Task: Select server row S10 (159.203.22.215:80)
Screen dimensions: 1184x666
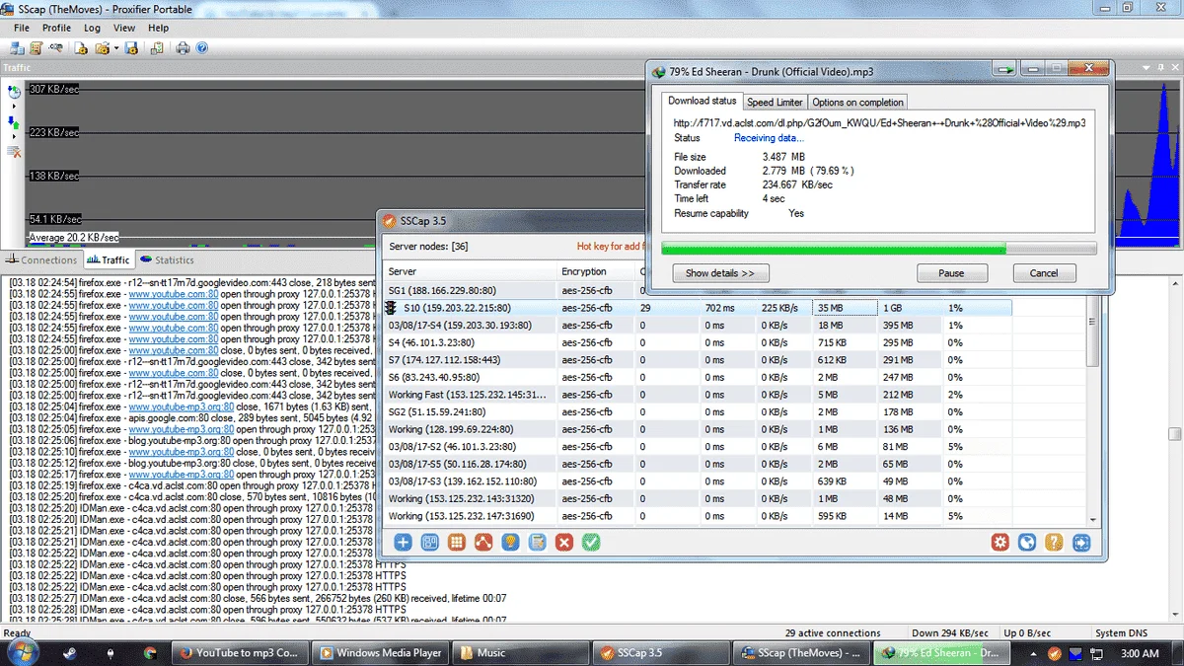Action: [699, 308]
